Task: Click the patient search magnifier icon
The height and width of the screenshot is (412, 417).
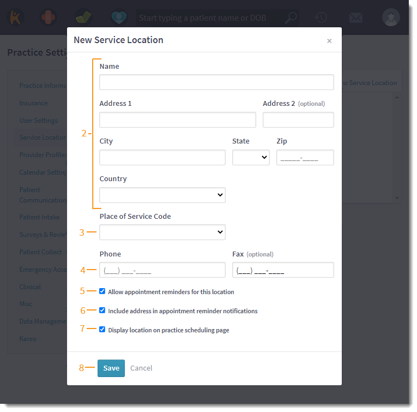Action: (x=292, y=18)
